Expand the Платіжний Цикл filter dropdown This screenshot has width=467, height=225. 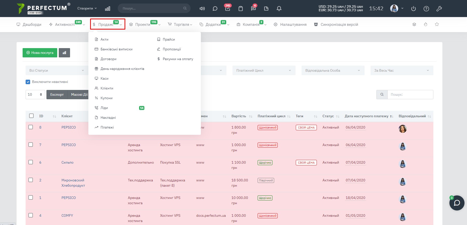[264, 70]
